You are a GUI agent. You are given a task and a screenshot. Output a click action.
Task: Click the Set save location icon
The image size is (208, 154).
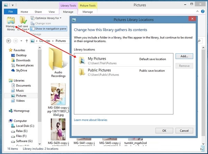point(23,20)
